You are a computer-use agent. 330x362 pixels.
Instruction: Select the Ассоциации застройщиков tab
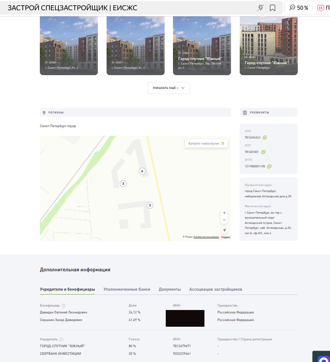pyautogui.click(x=215, y=289)
